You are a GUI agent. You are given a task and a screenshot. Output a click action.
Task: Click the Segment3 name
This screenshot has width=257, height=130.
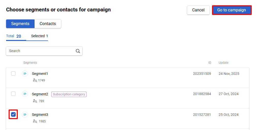point(40,115)
